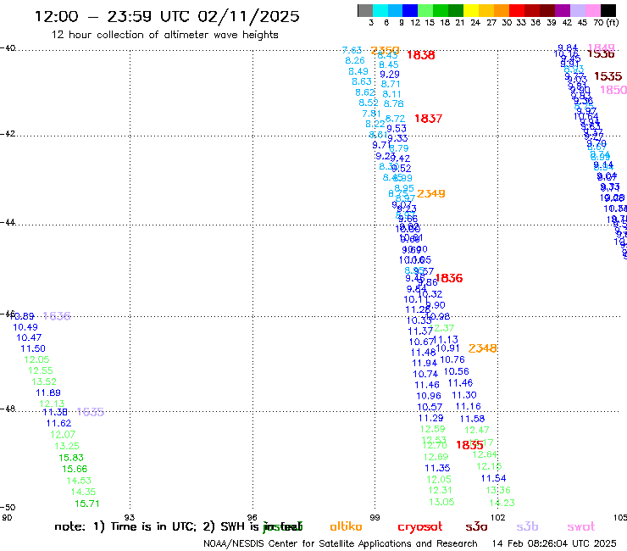Click the longitude axis label 93

tap(130, 517)
